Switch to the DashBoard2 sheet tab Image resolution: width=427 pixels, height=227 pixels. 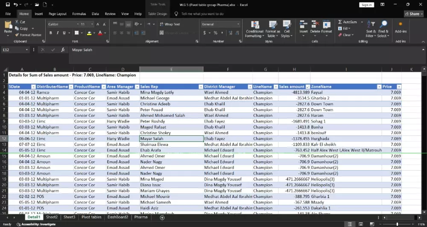[x=118, y=217]
